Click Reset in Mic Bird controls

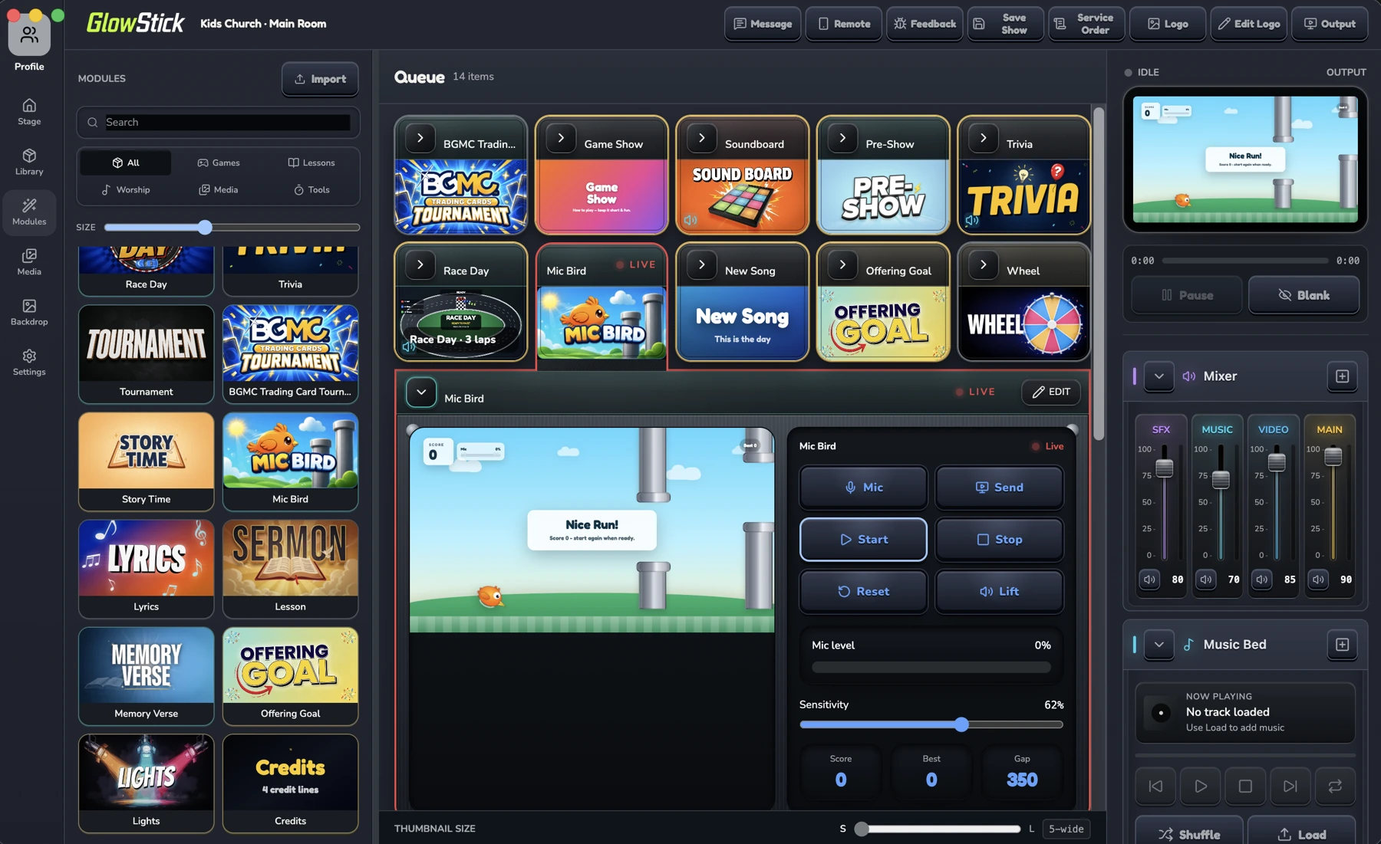pos(863,592)
